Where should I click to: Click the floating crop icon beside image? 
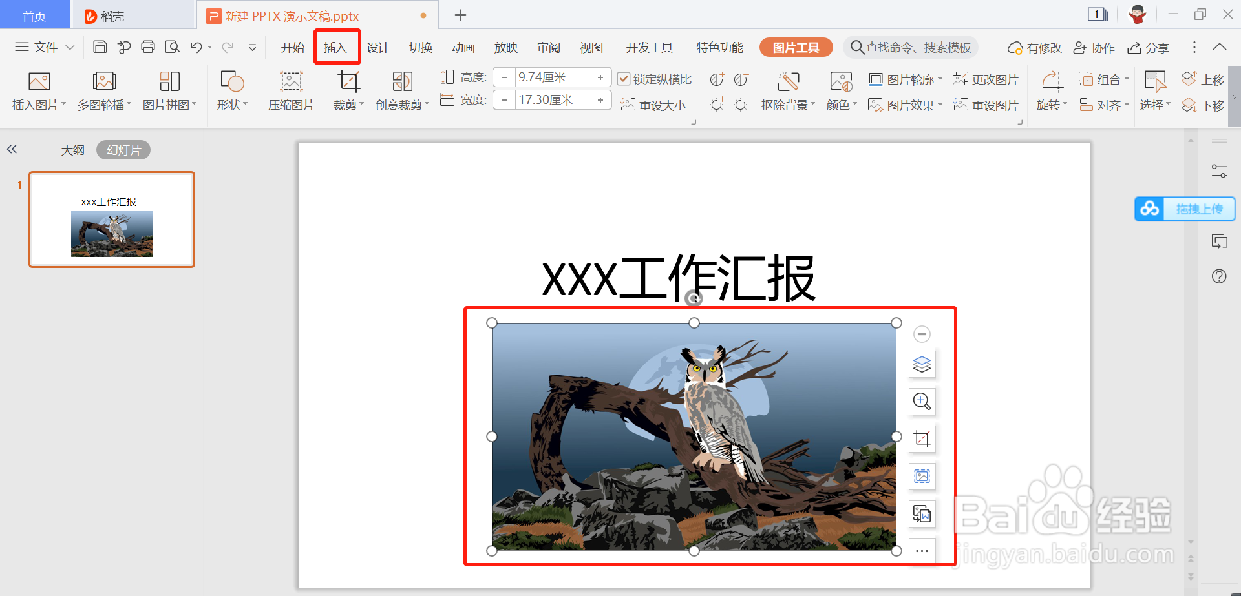(x=922, y=439)
